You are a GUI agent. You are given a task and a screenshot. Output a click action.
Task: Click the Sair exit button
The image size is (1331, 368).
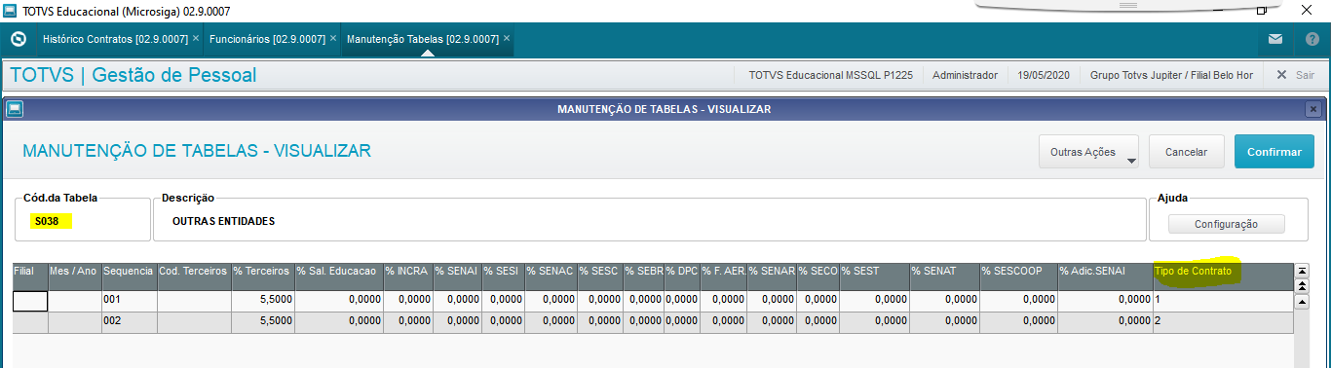pyautogui.click(x=1295, y=75)
